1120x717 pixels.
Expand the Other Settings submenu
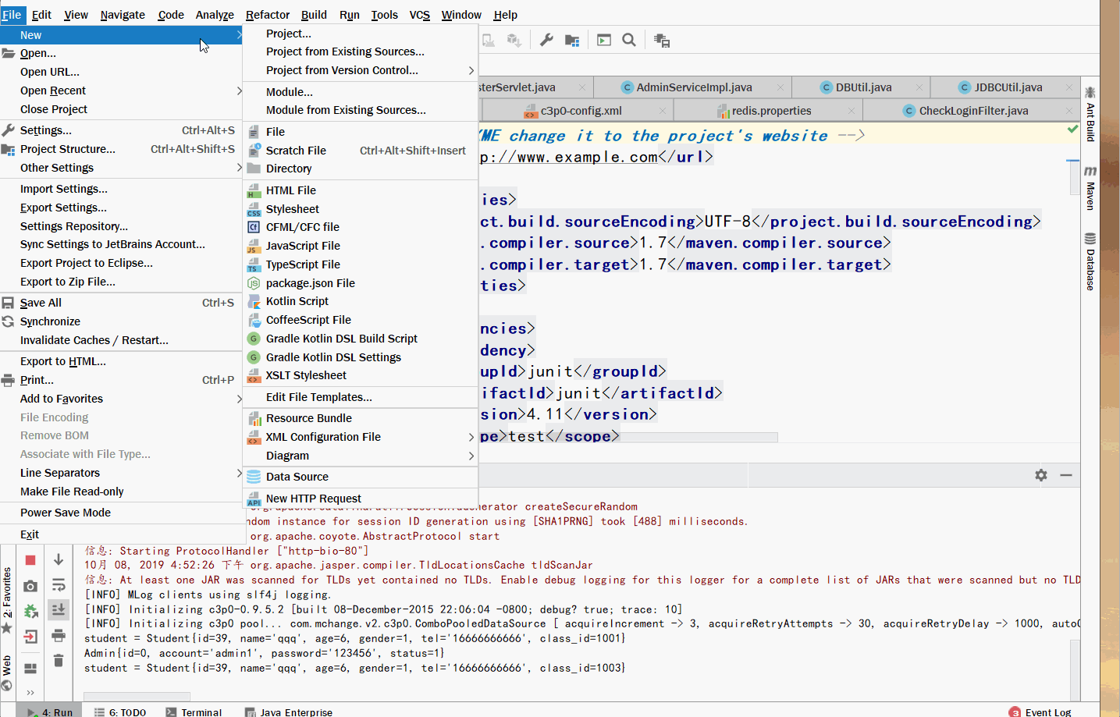(239, 168)
